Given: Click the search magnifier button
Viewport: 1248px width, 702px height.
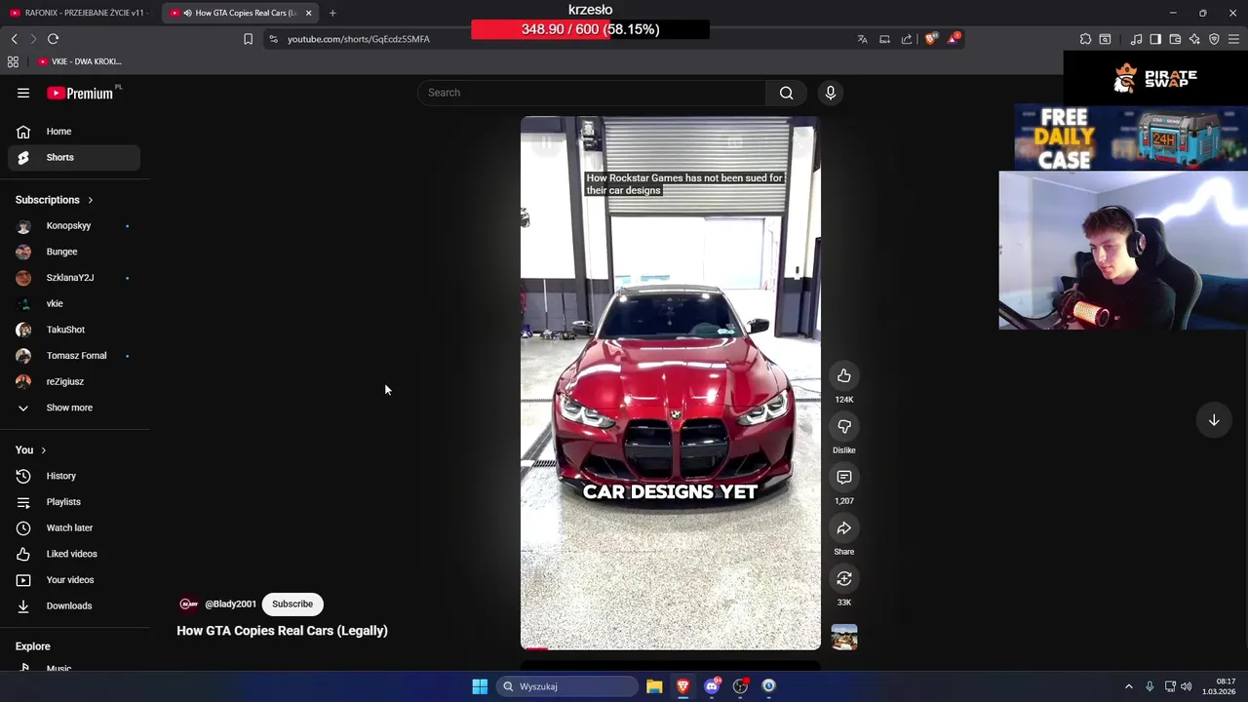Looking at the screenshot, I should pyautogui.click(x=786, y=93).
